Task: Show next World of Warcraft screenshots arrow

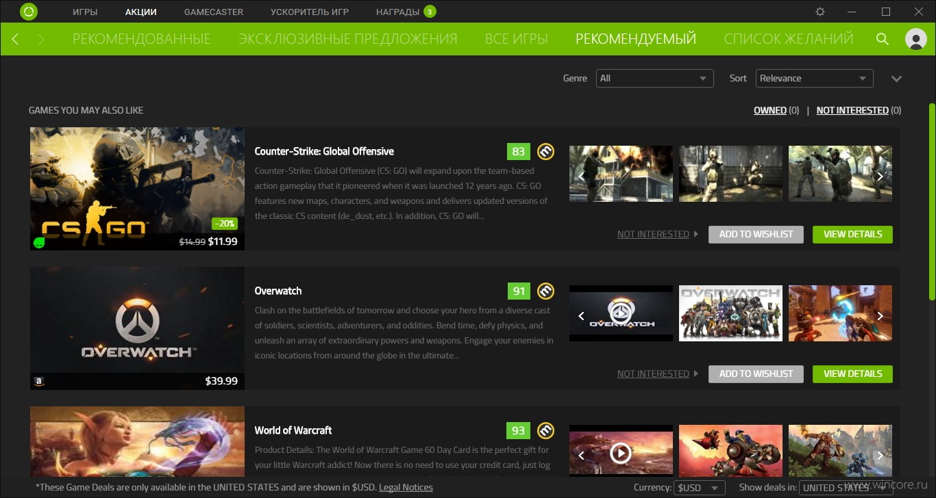Action: coord(880,456)
